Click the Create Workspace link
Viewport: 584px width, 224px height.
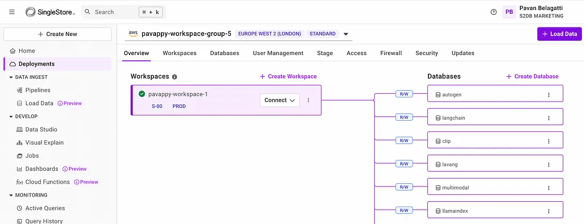point(288,77)
